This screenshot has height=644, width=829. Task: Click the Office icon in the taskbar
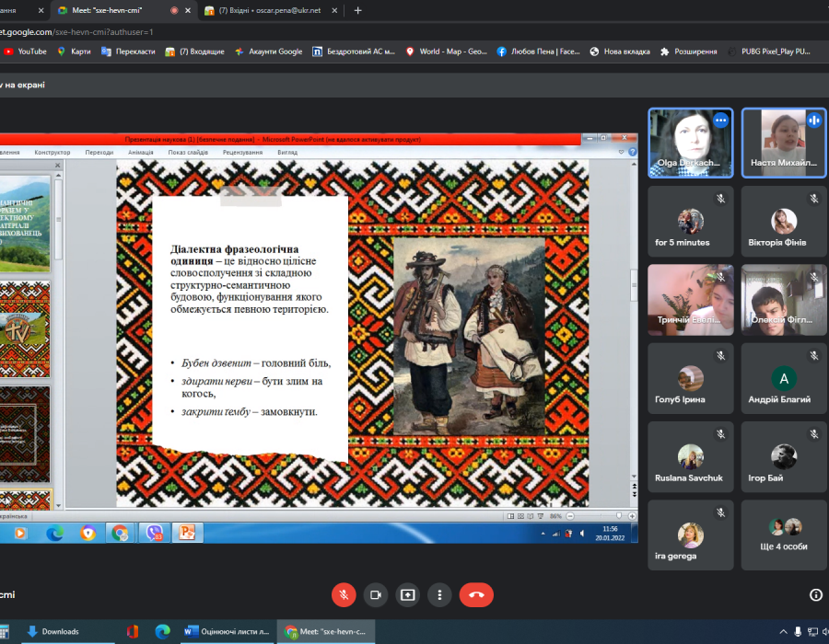tap(133, 632)
